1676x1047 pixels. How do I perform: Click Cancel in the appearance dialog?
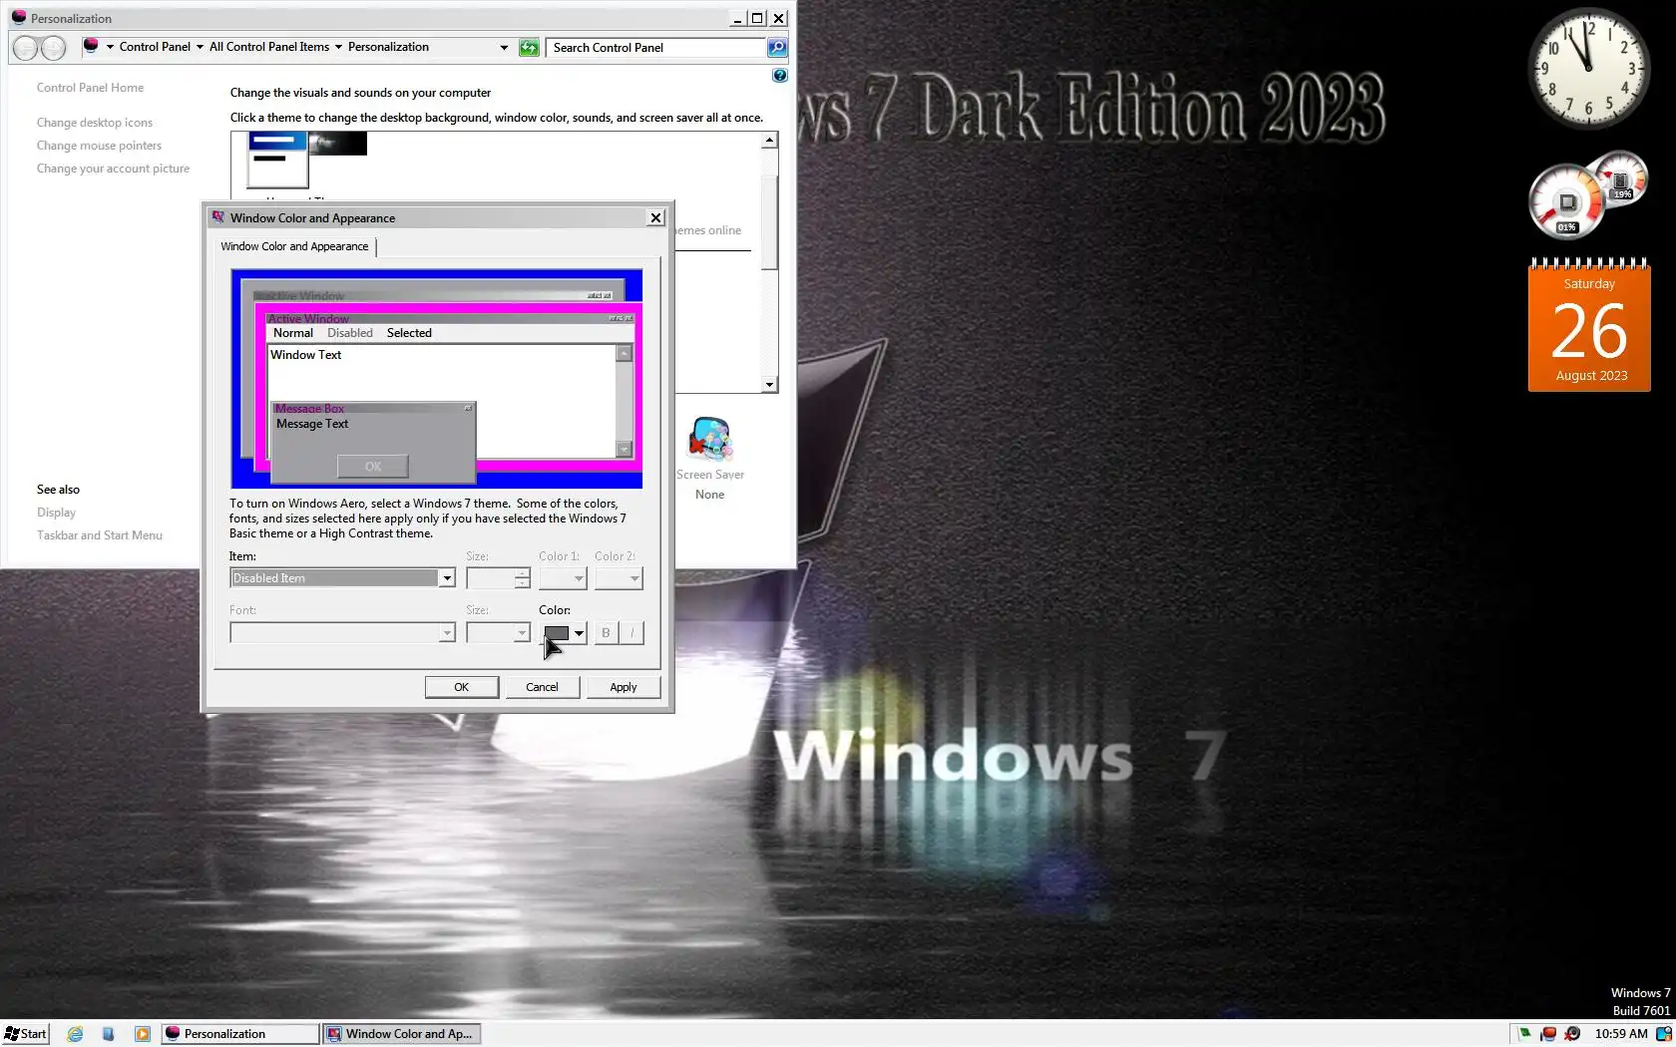click(542, 687)
